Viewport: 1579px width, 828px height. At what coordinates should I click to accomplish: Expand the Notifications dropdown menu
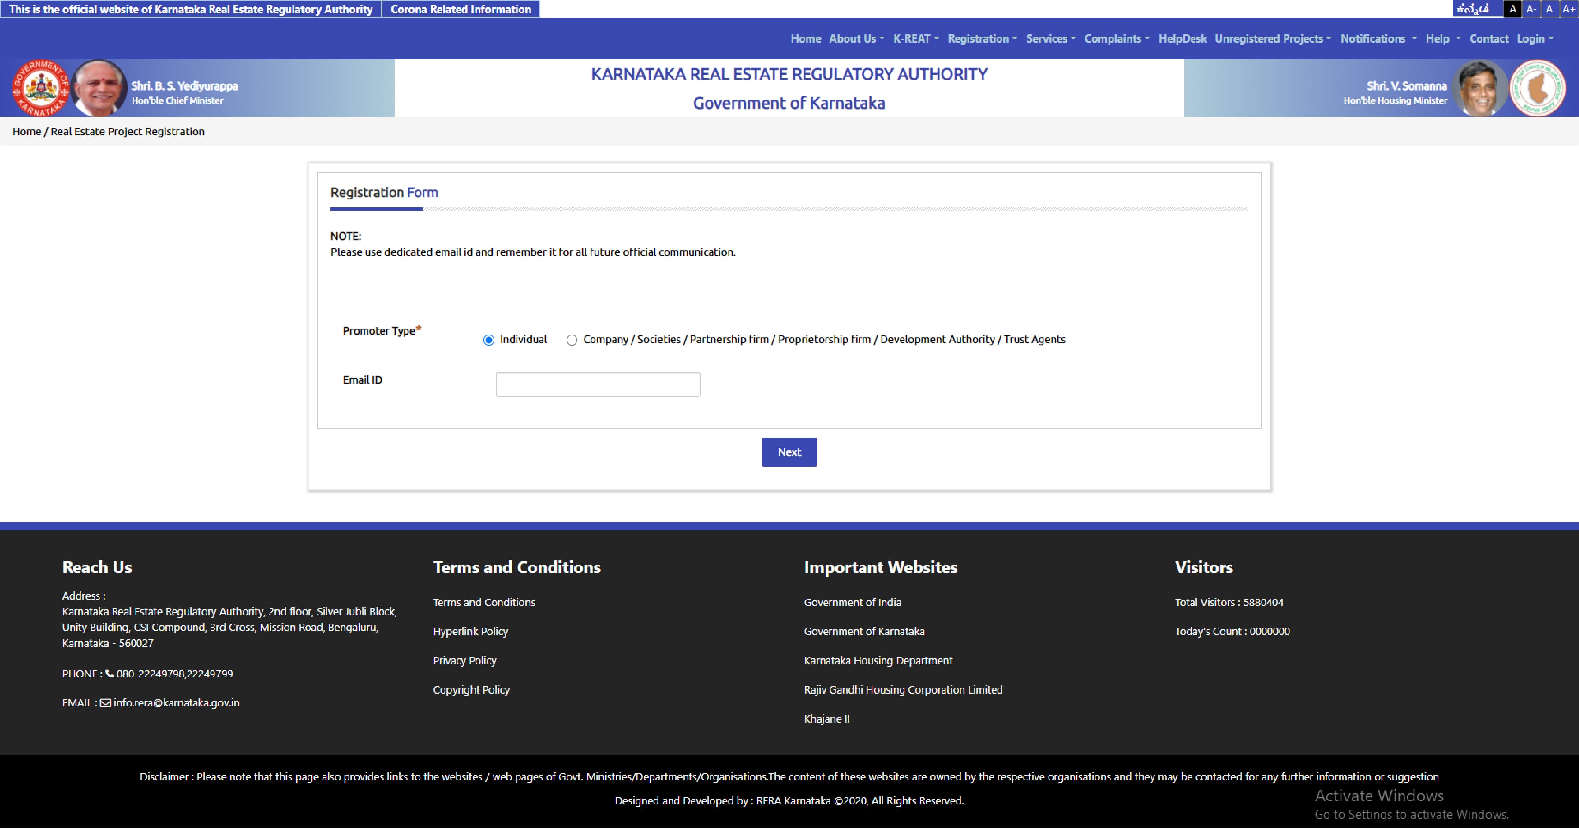[1378, 39]
